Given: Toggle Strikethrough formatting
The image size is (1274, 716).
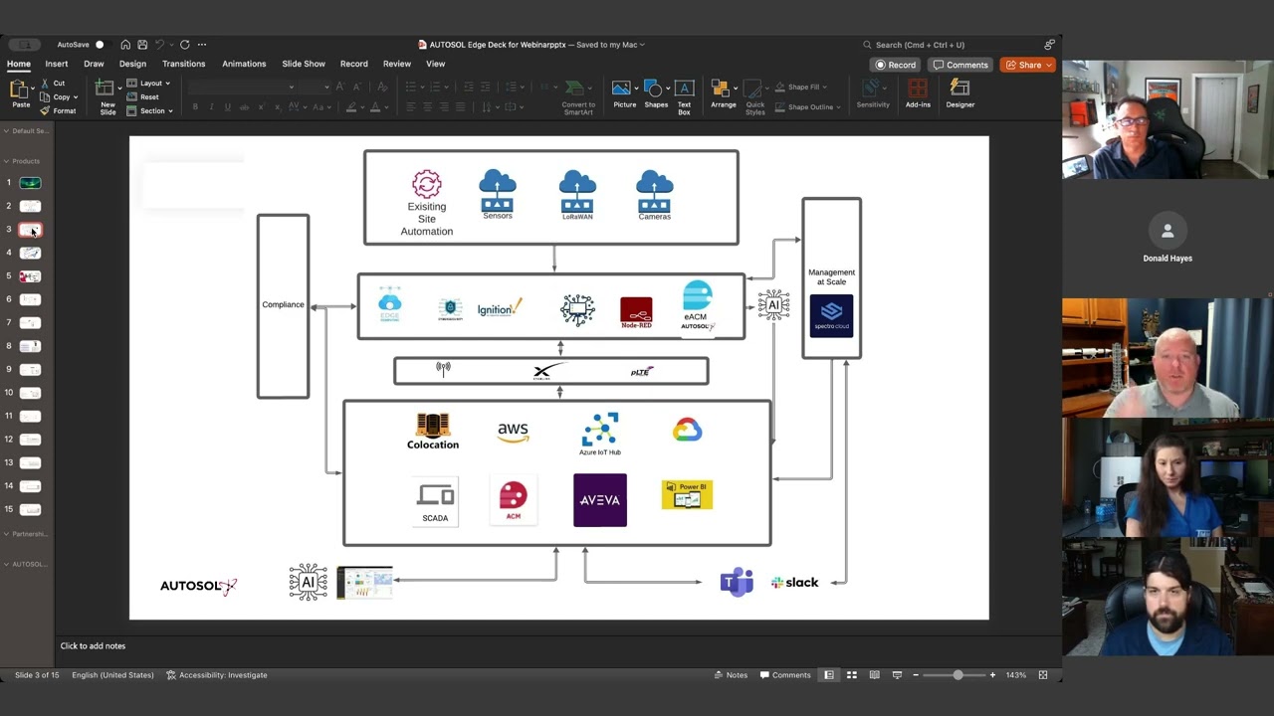Looking at the screenshot, I should tap(245, 106).
